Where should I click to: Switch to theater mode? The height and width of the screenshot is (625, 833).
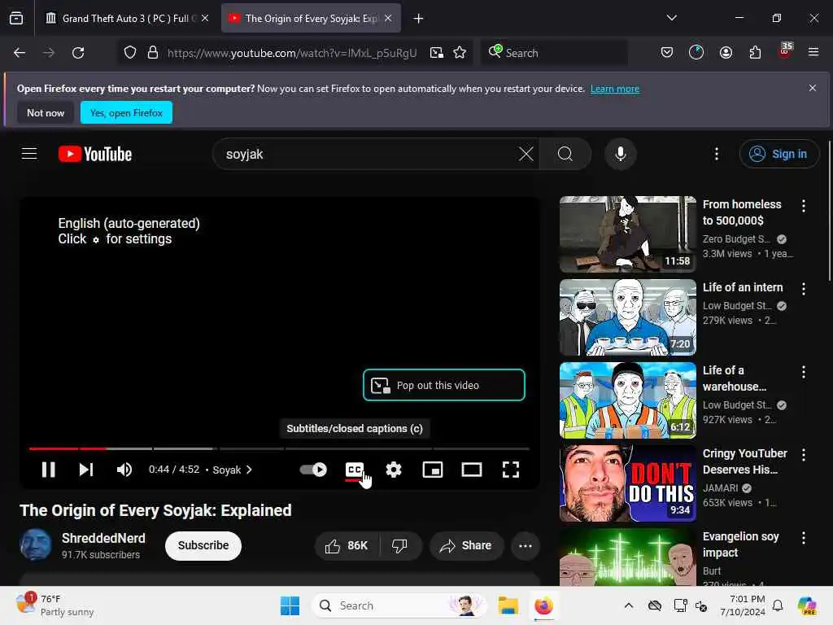pos(472,470)
